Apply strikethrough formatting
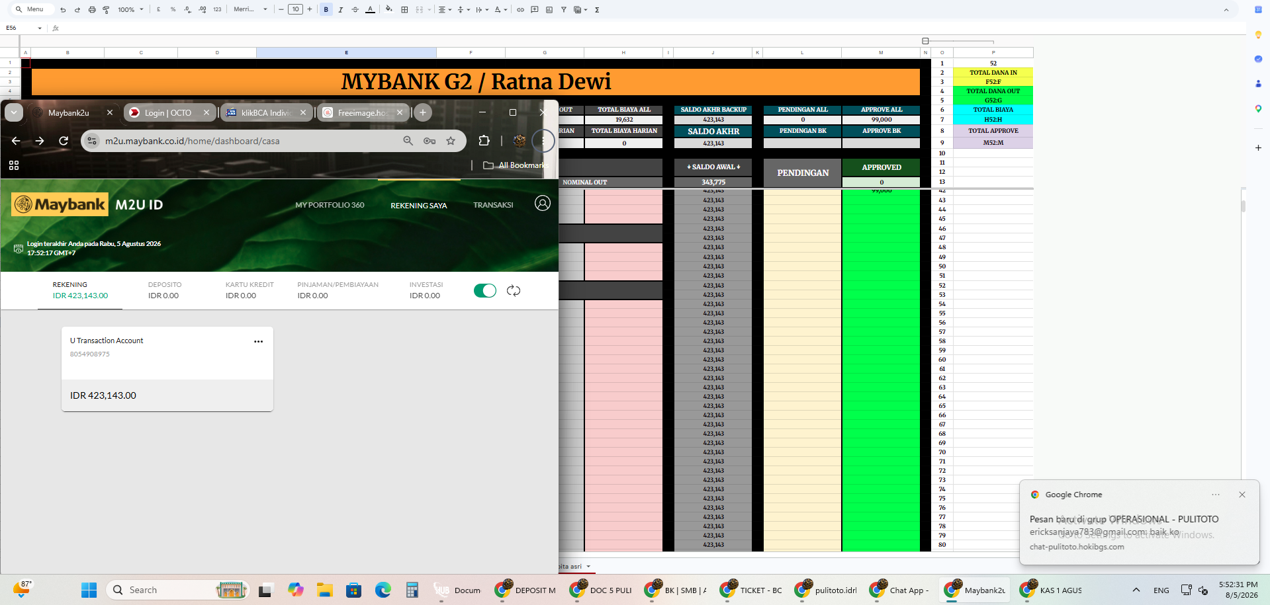The image size is (1270, 605). (x=355, y=10)
